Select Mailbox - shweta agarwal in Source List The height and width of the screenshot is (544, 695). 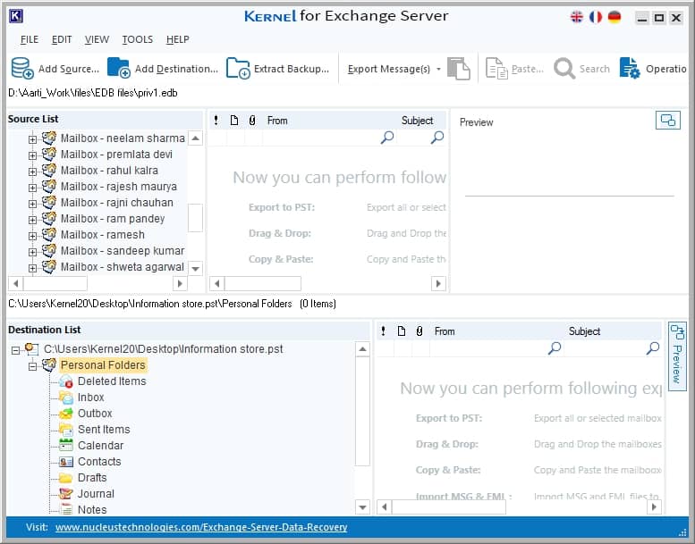pos(122,267)
